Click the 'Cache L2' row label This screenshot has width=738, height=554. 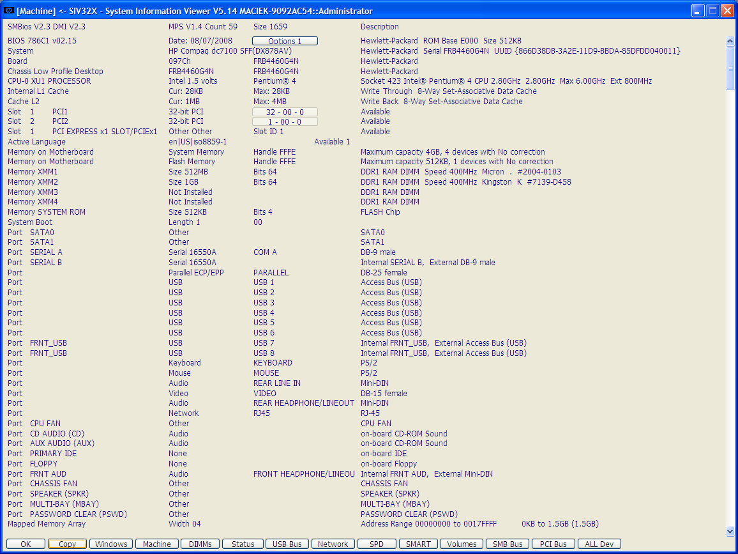[x=24, y=102]
